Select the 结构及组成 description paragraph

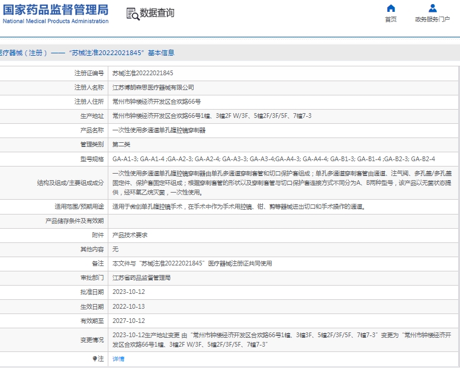click(x=282, y=183)
